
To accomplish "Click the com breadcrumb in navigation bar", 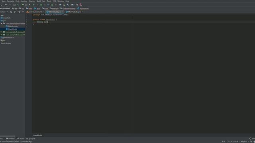I will (45, 8).
